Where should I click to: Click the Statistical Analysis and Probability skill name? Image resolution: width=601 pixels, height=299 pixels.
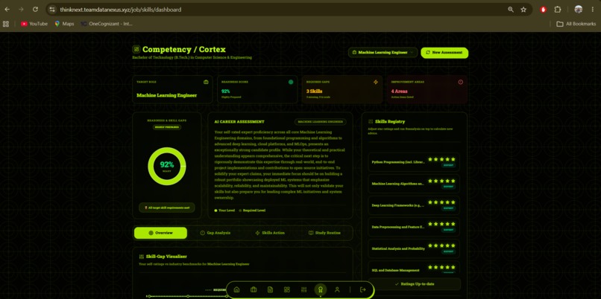[398, 248]
